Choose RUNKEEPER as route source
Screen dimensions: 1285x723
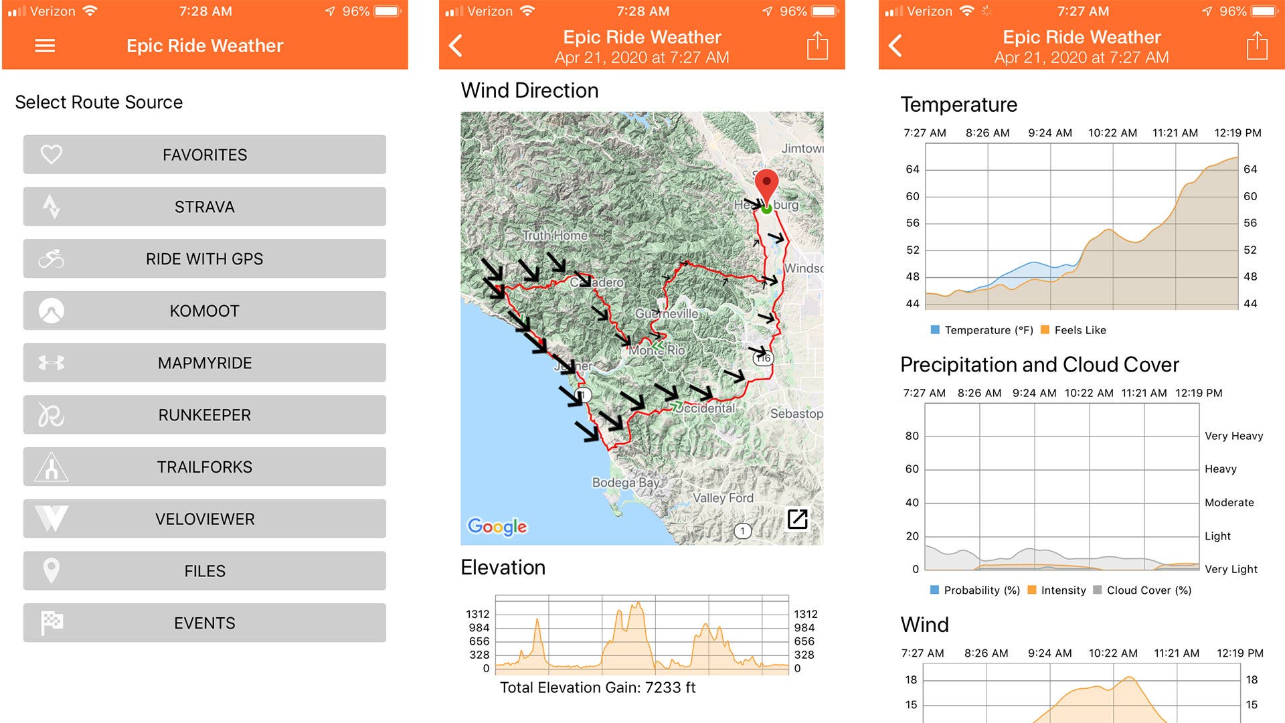coord(205,415)
